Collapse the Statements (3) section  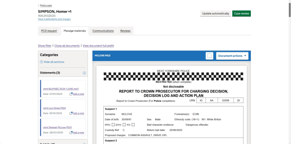(x=84, y=73)
